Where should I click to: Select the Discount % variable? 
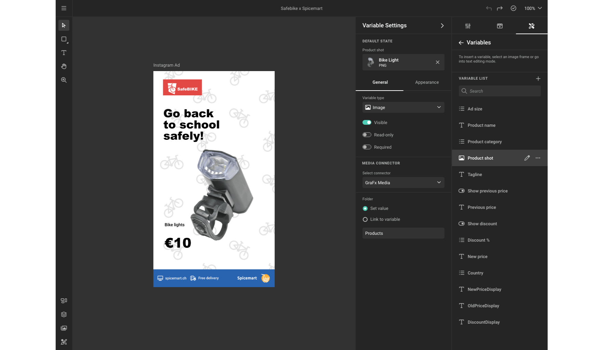500,240
